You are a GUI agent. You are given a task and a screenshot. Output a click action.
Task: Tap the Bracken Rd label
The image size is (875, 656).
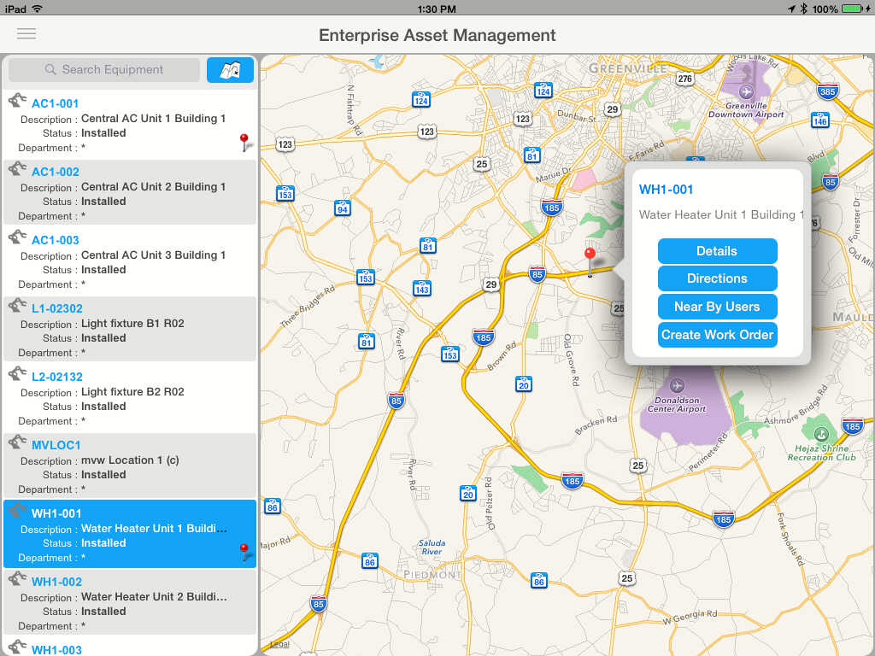click(x=596, y=425)
